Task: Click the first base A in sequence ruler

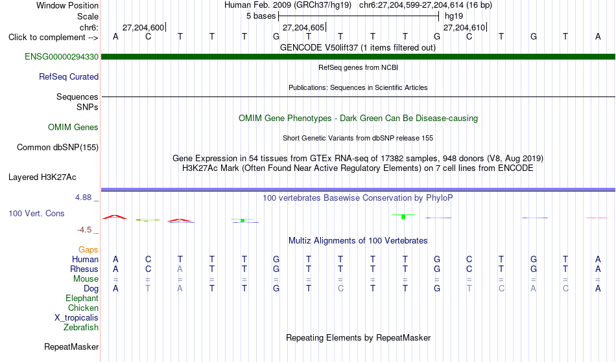Action: point(115,36)
